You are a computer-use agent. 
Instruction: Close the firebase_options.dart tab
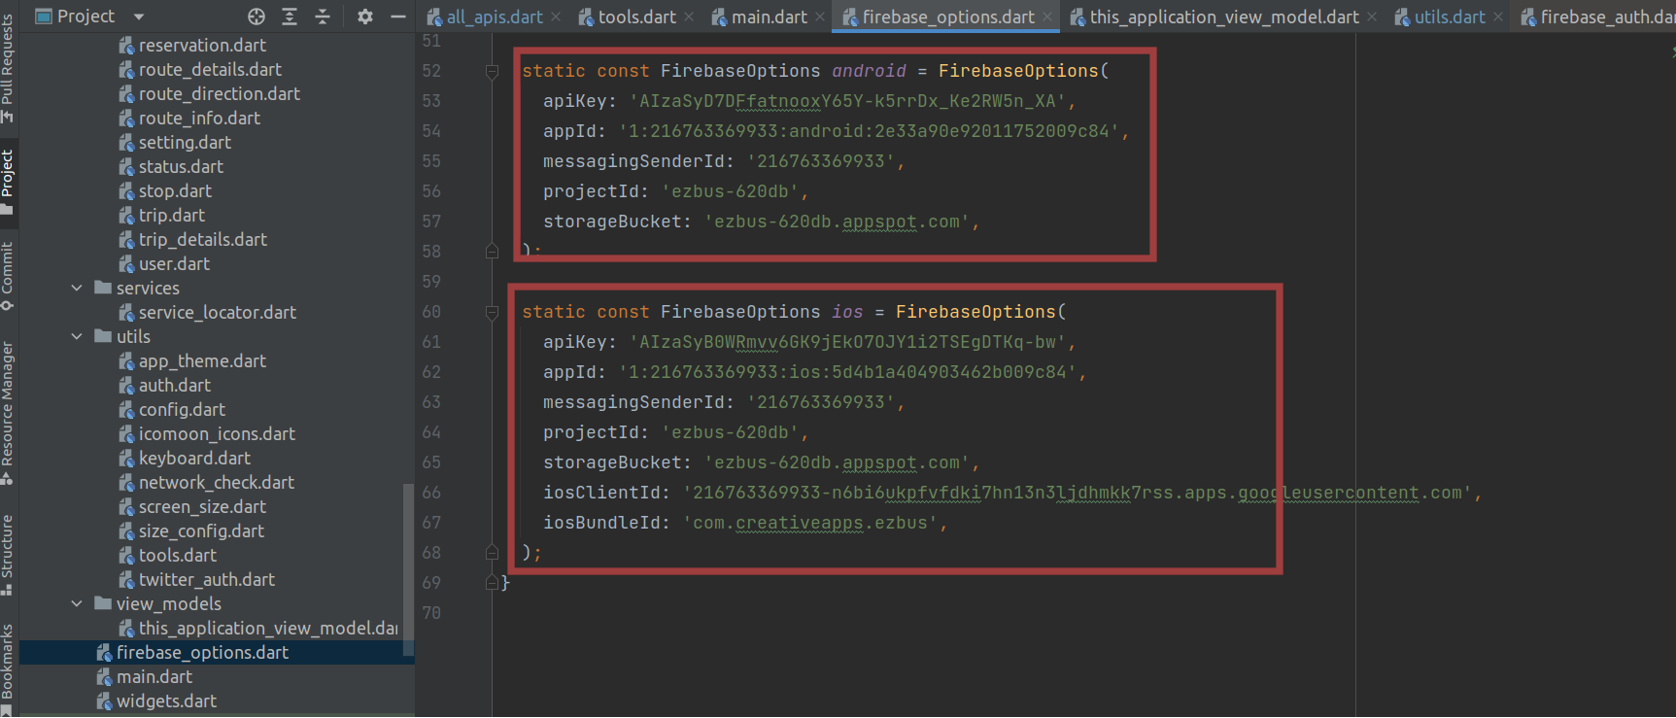(x=1047, y=17)
